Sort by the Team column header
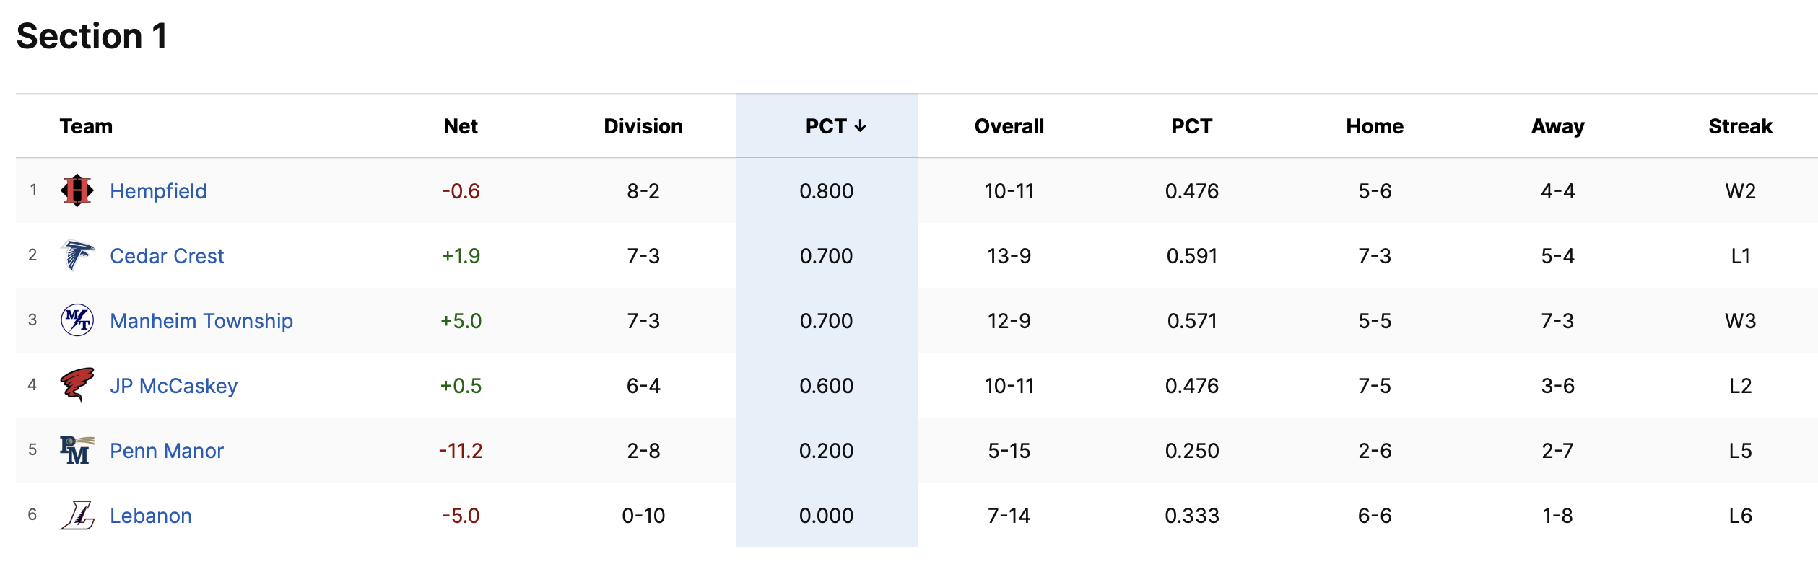This screenshot has height=577, width=1818. [x=86, y=126]
